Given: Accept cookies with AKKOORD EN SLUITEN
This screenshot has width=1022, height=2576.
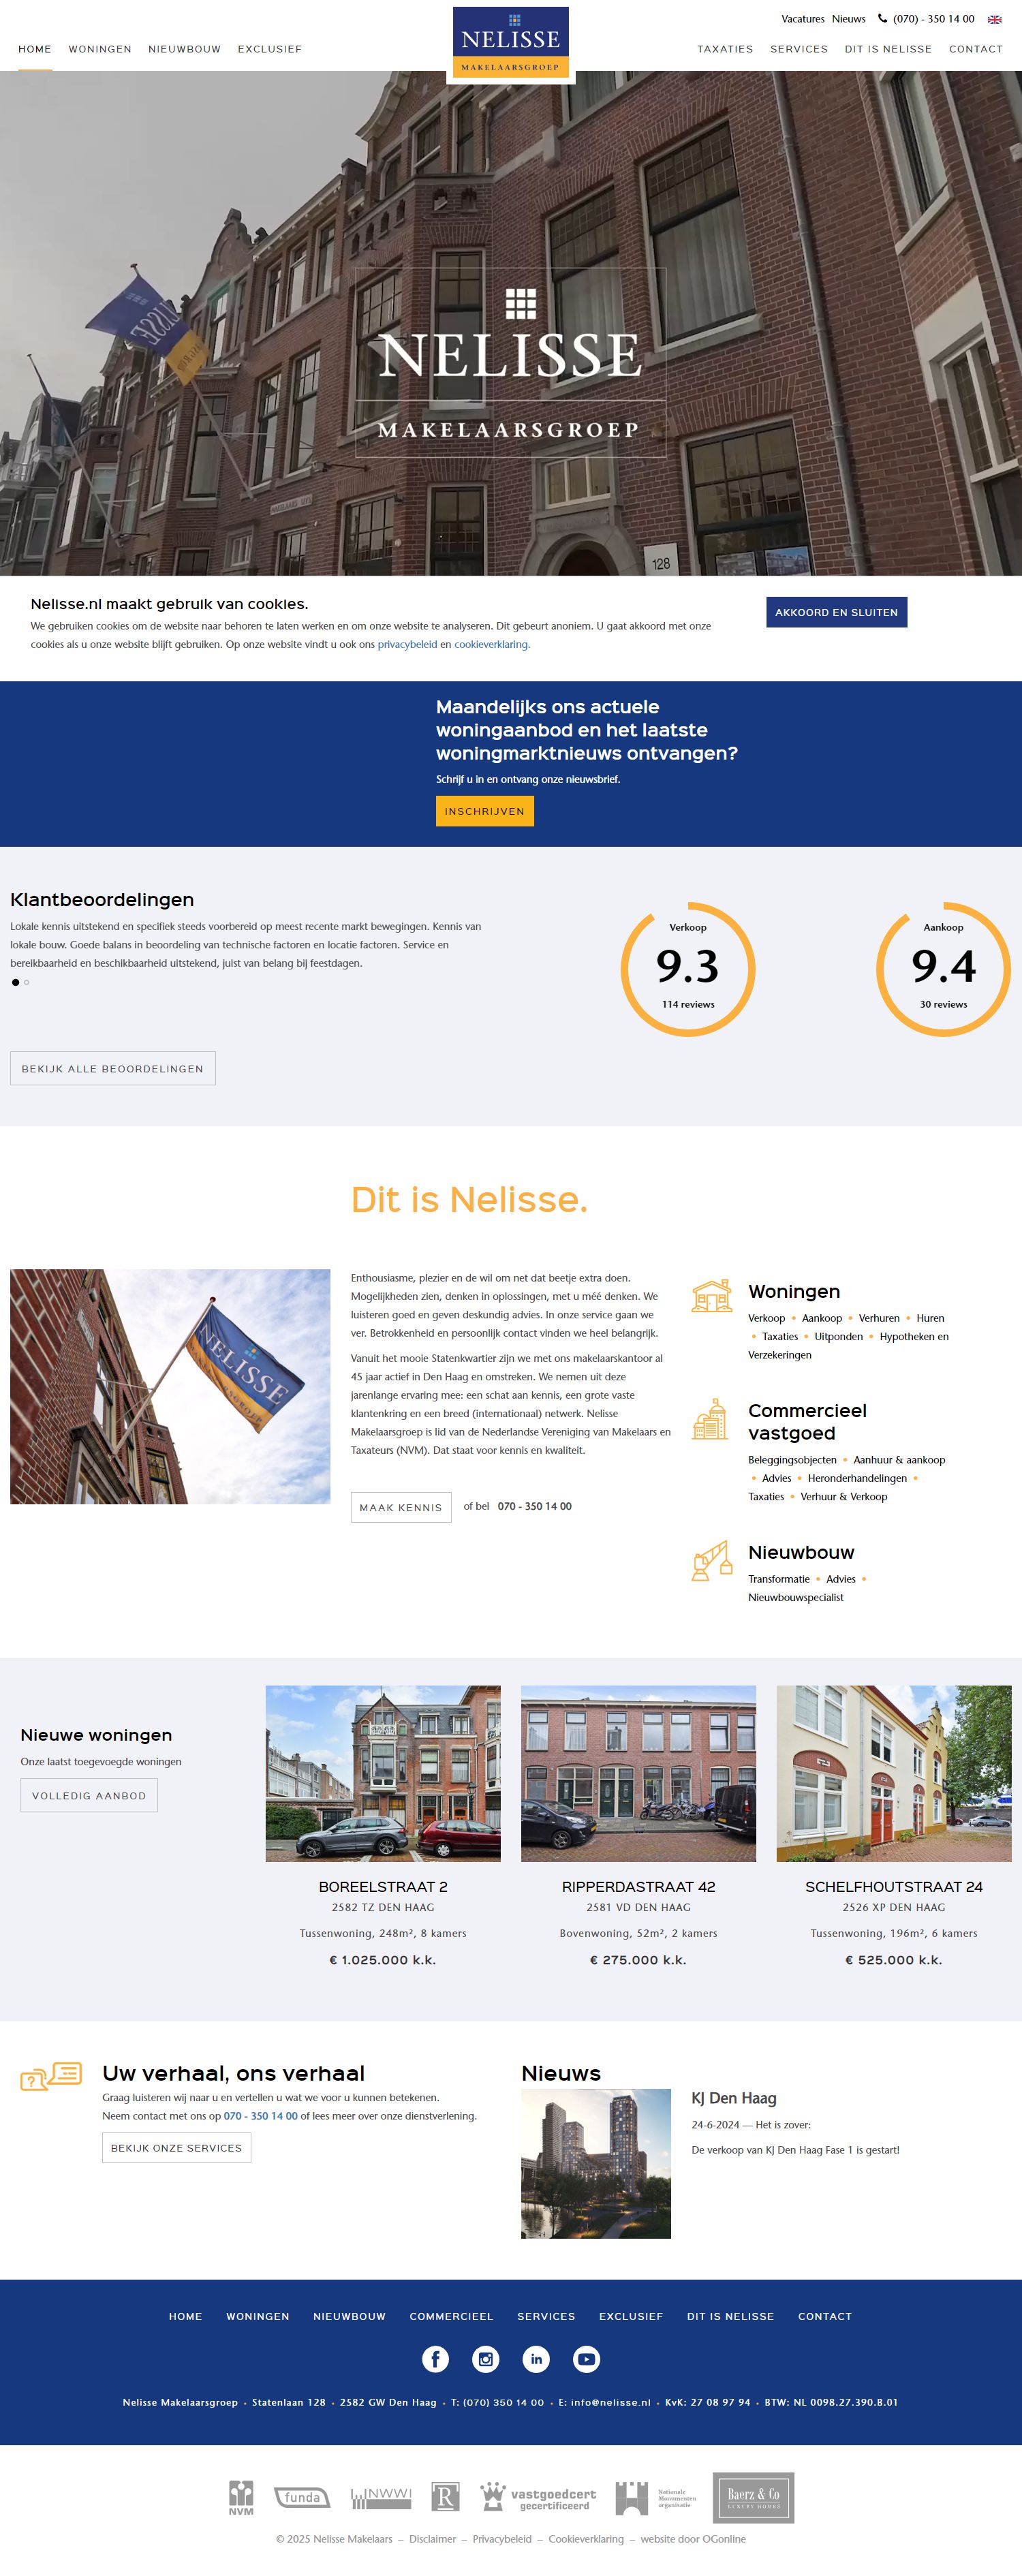Looking at the screenshot, I should click(836, 612).
